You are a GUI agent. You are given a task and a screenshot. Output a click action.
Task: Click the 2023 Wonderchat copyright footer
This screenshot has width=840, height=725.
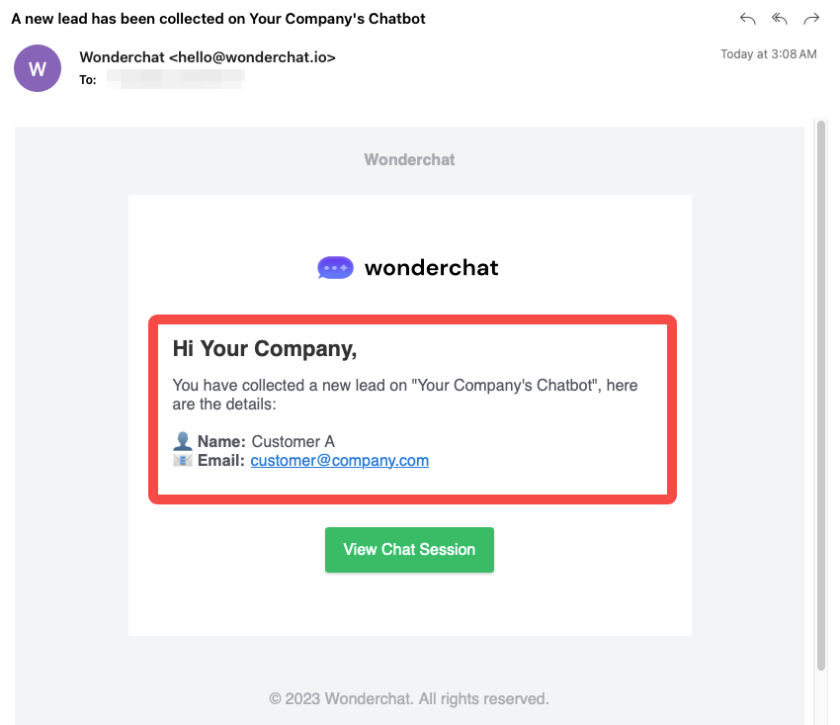coord(409,698)
